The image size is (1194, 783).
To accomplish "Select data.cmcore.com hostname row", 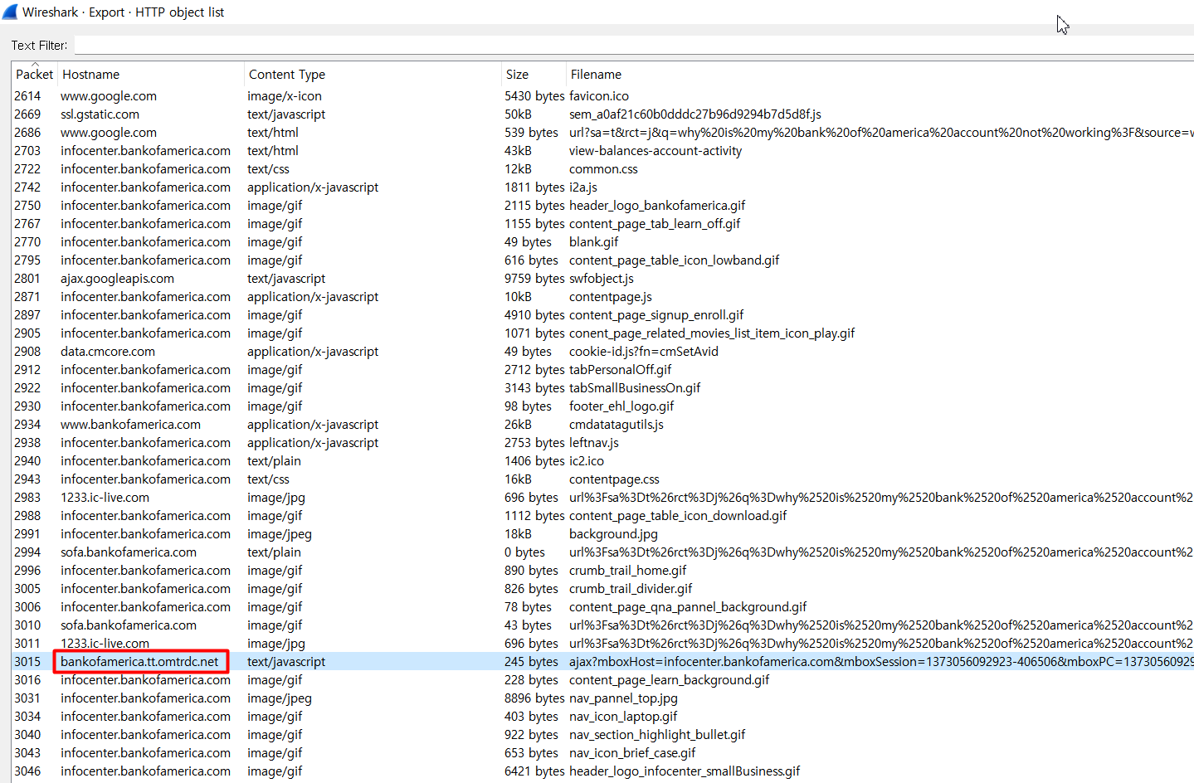I will (108, 352).
